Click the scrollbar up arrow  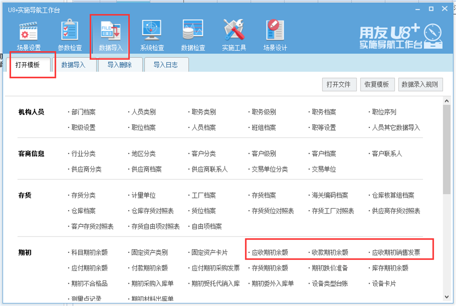[x=447, y=101]
